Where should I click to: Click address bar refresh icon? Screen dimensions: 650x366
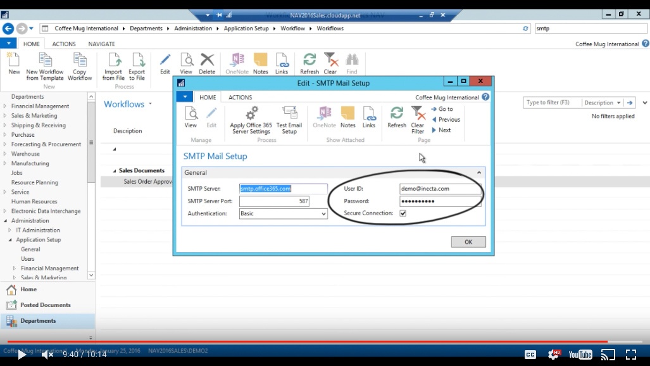(x=525, y=28)
